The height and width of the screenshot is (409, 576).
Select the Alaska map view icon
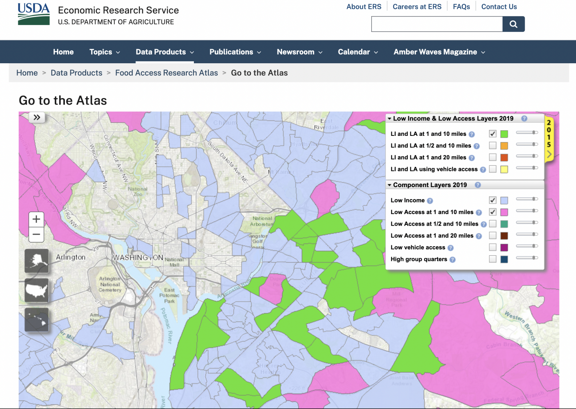(36, 261)
